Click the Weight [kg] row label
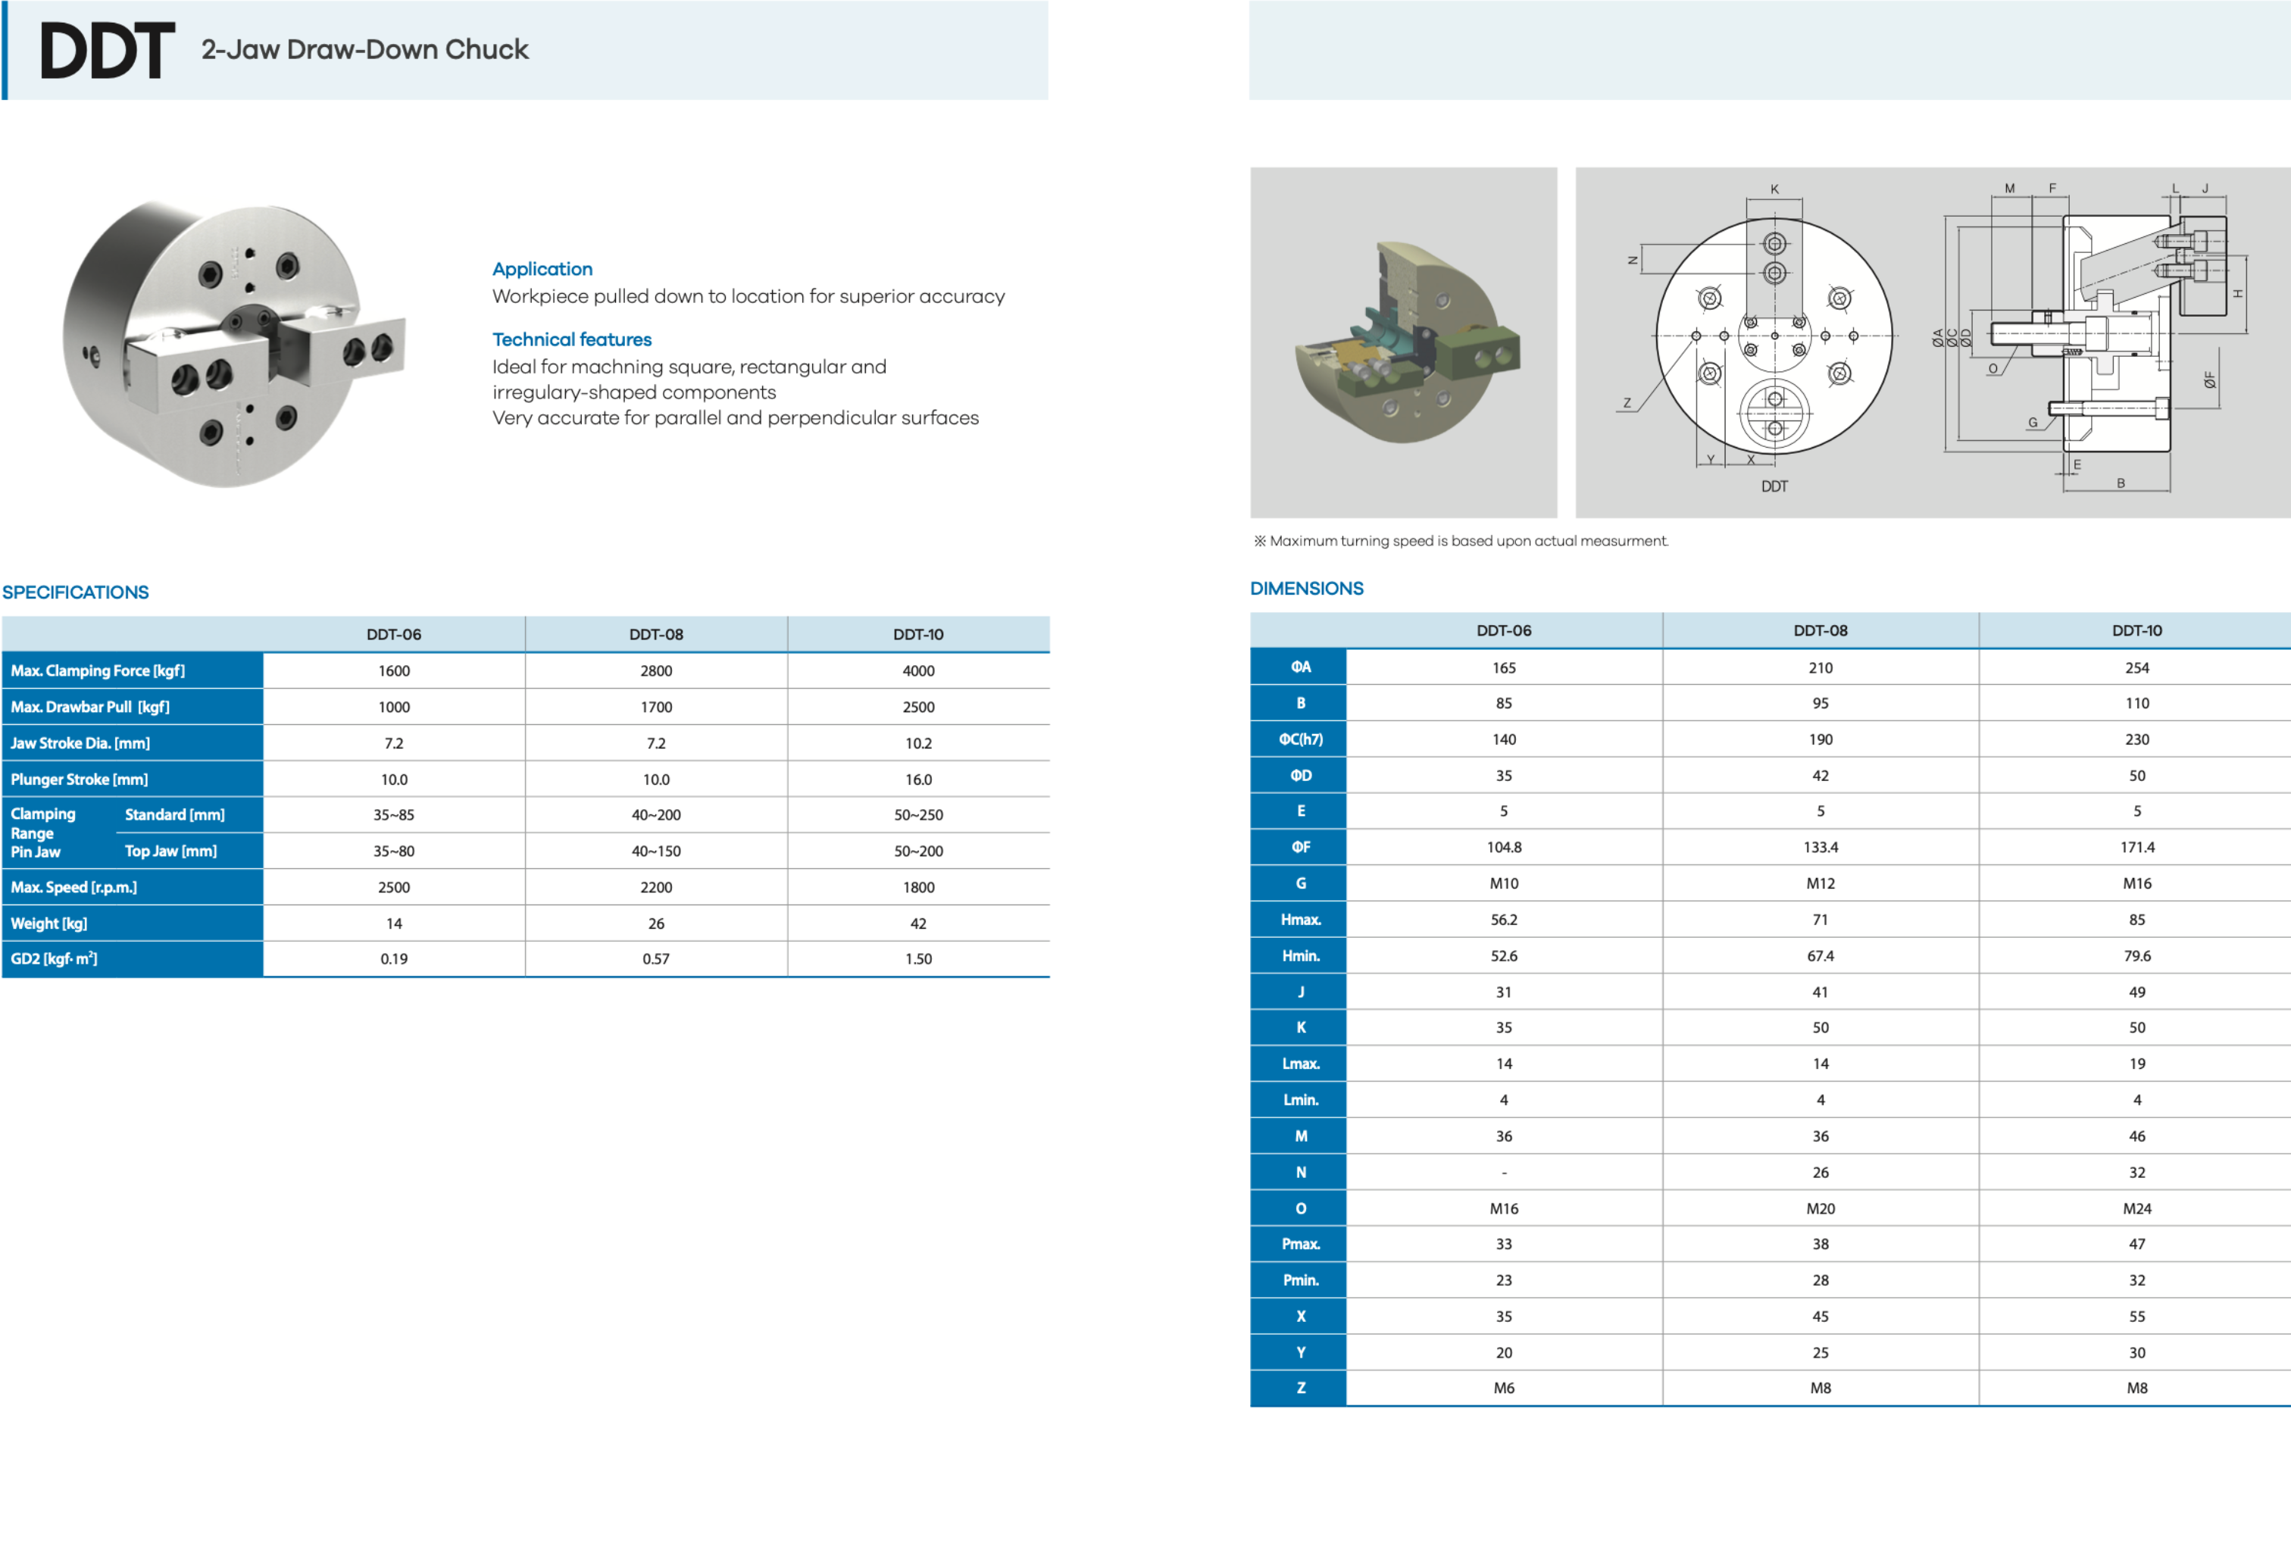This screenshot has height=1553, width=2291. pos(49,924)
